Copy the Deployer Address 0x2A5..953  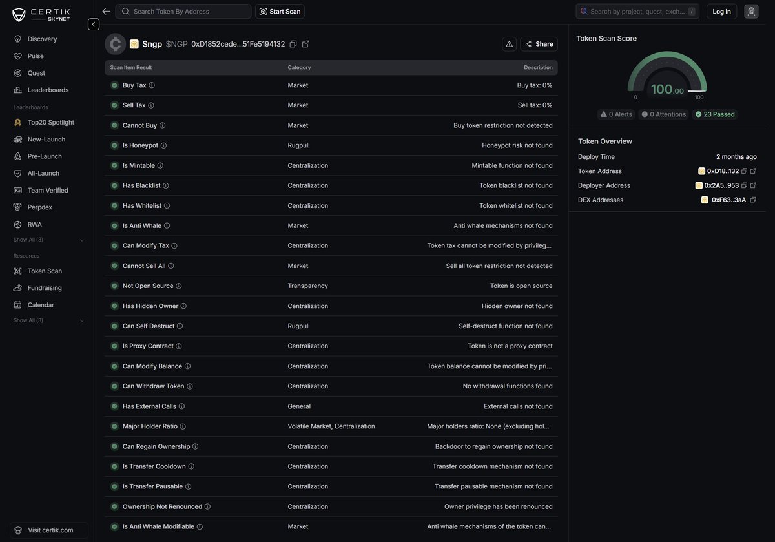(x=744, y=185)
